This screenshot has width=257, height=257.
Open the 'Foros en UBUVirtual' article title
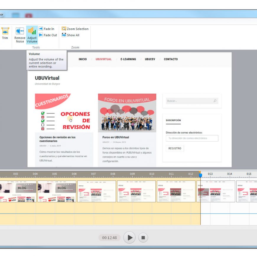(116, 137)
